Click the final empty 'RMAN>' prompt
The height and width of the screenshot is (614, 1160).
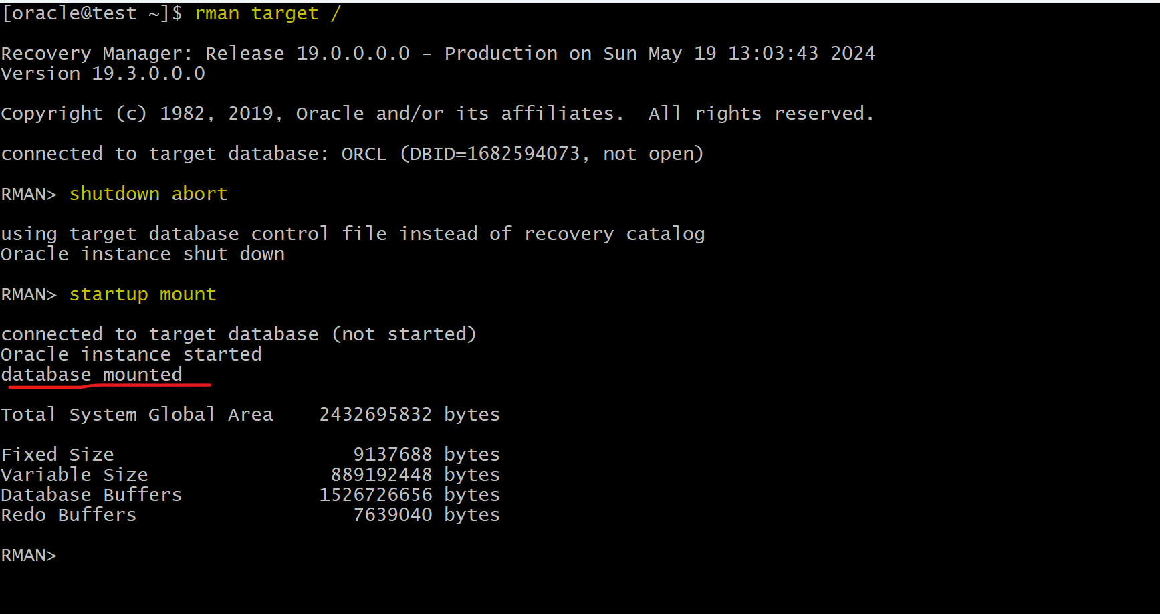(29, 555)
